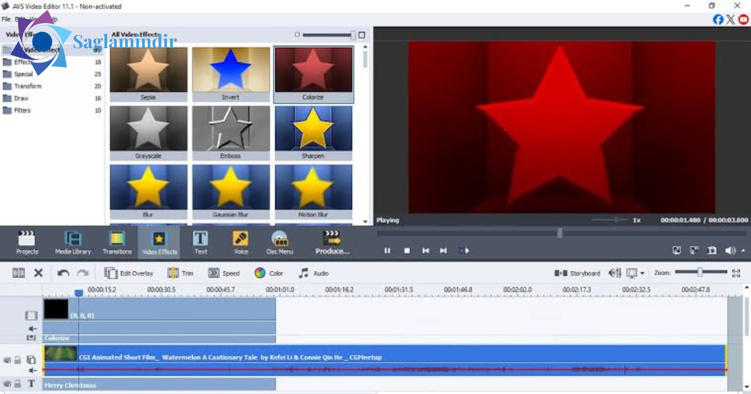Click the Audio tool
This screenshot has height=394, width=751.
click(313, 273)
